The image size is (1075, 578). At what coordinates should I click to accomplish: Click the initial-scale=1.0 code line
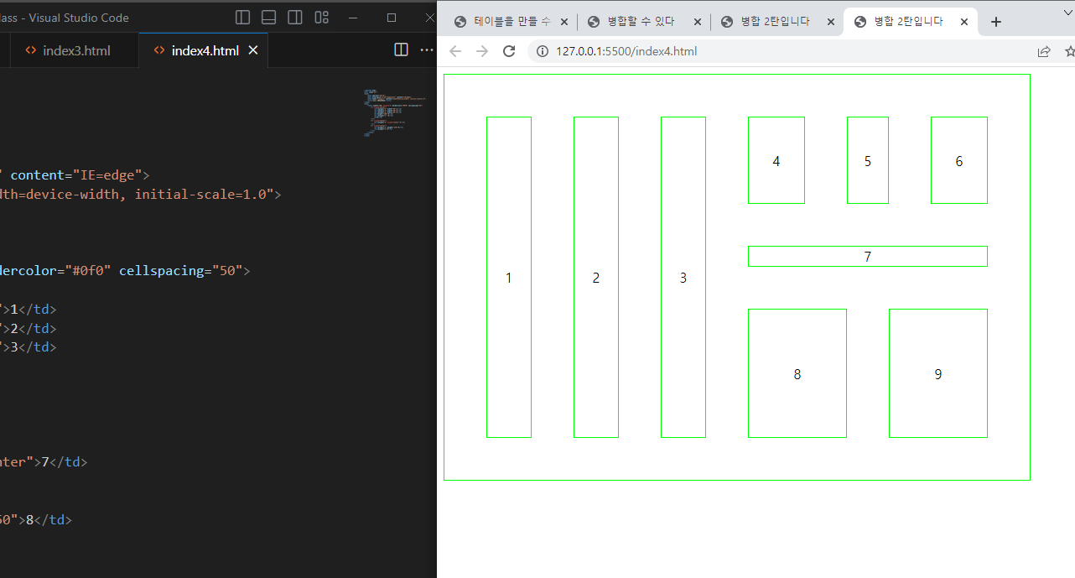(x=141, y=195)
